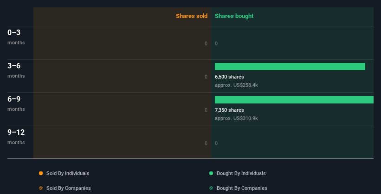Click the striped Sold By Companies legend icon

(x=41, y=188)
